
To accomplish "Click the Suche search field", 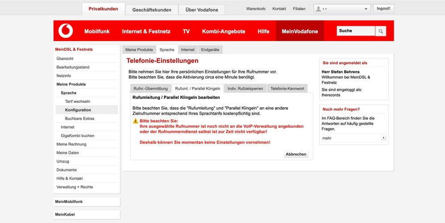I will click(x=356, y=31).
